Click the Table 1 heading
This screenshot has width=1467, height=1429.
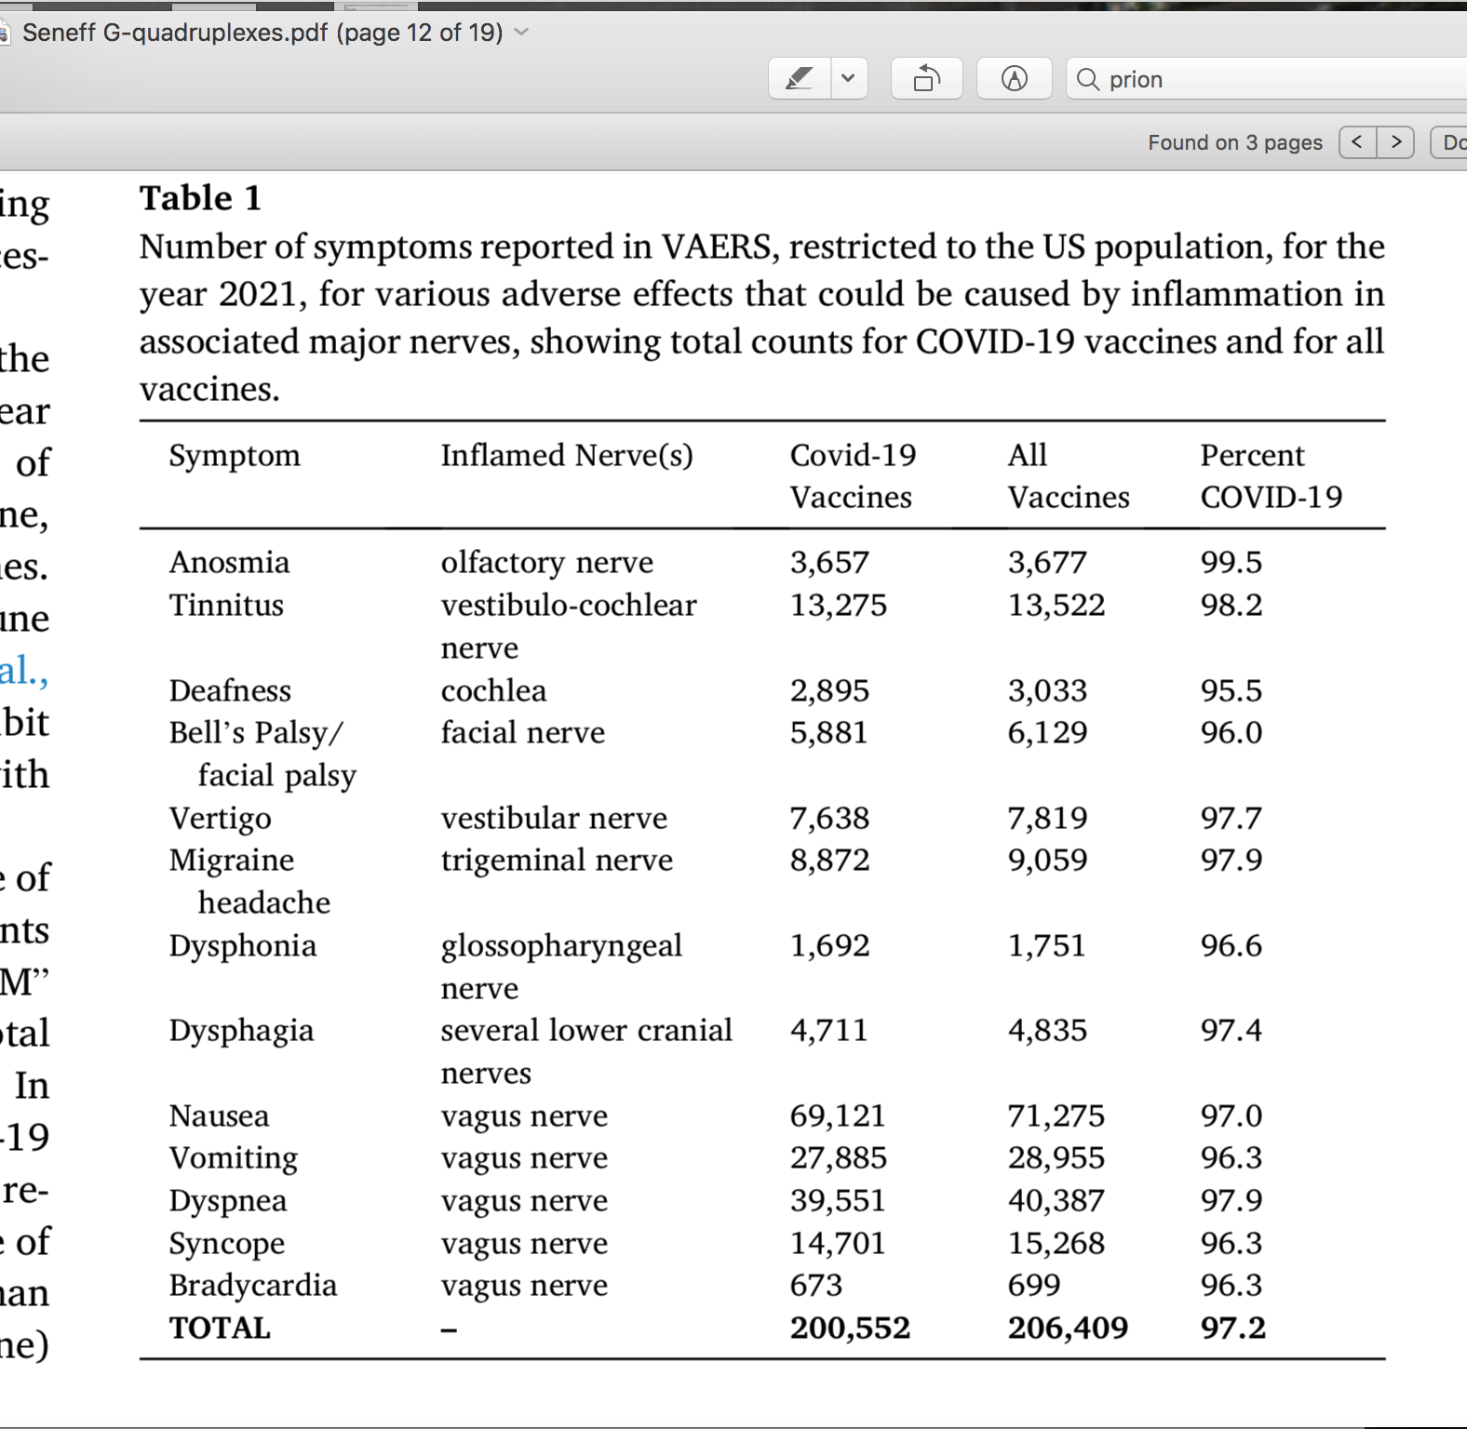pos(200,198)
